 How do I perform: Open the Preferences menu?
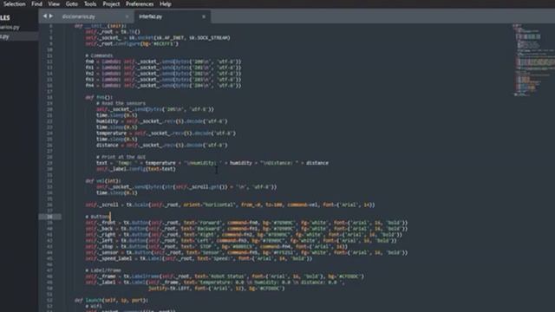click(x=140, y=3)
